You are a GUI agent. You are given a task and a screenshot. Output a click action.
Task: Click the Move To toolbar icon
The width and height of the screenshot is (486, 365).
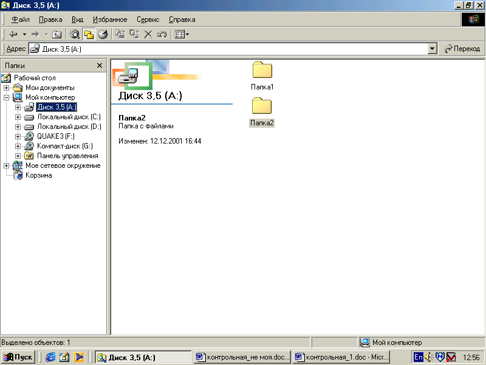click(120, 34)
